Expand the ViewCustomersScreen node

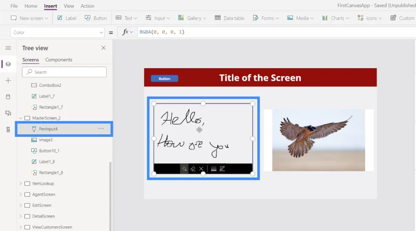pos(21,227)
